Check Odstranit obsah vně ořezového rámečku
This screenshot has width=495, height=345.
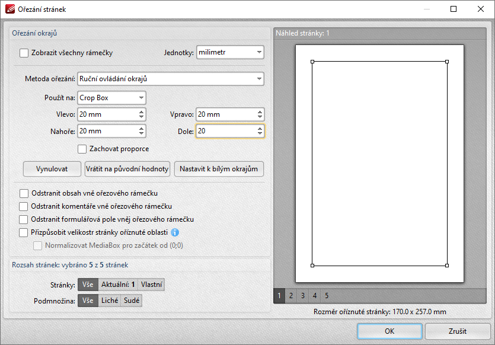click(24, 193)
